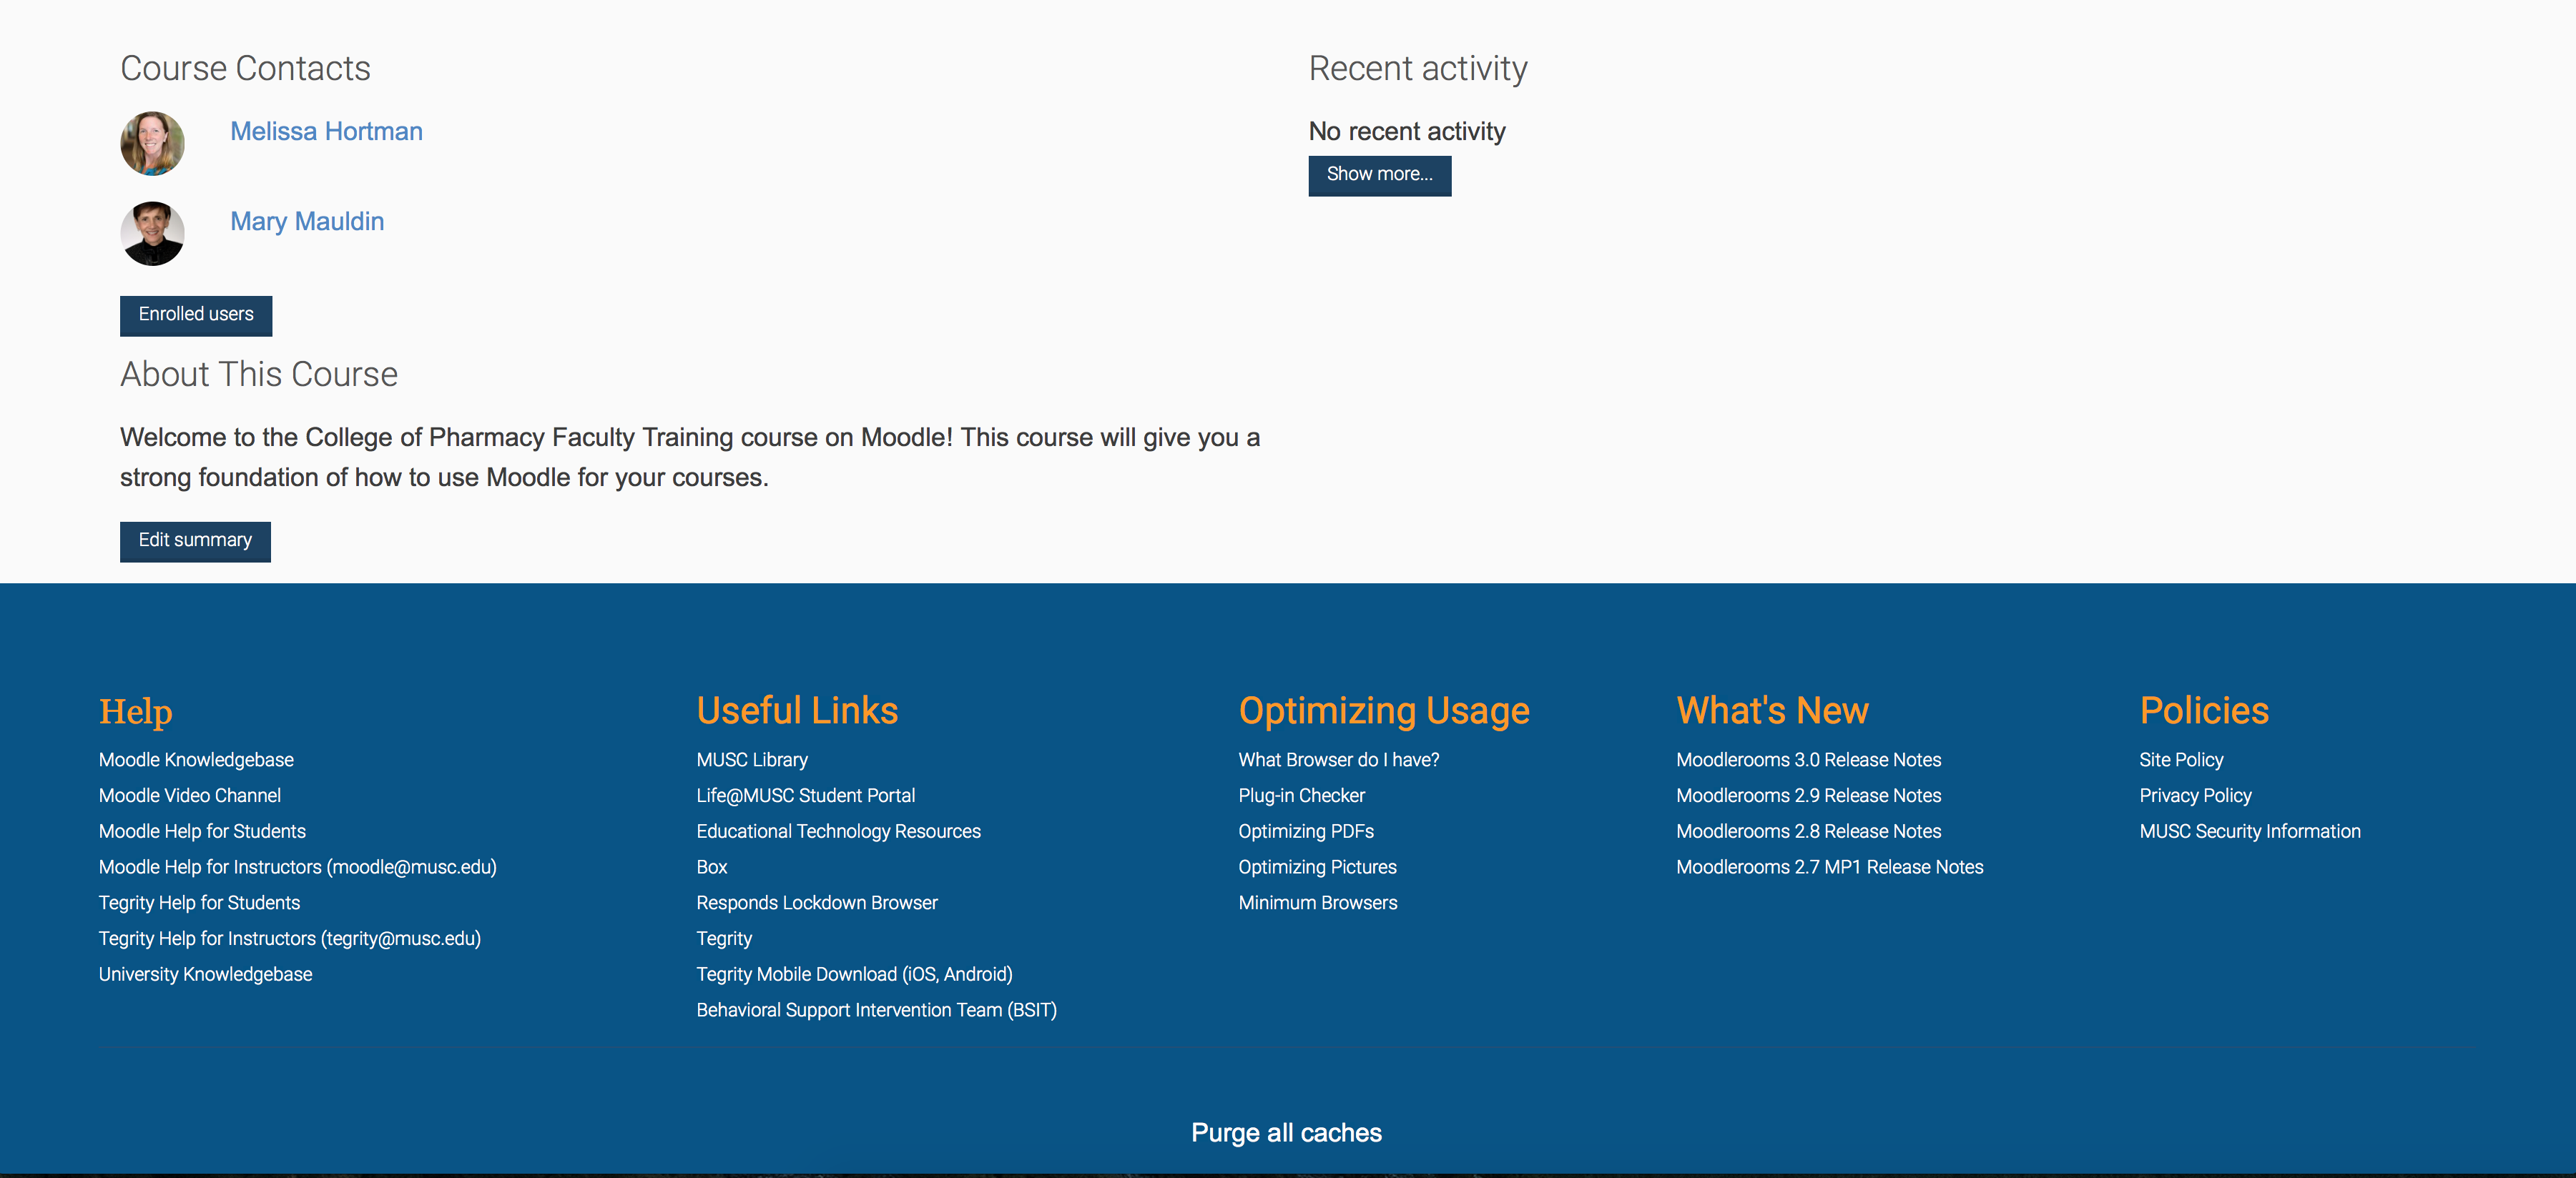
Task: Open the Box link in Useful Links
Action: click(x=711, y=866)
